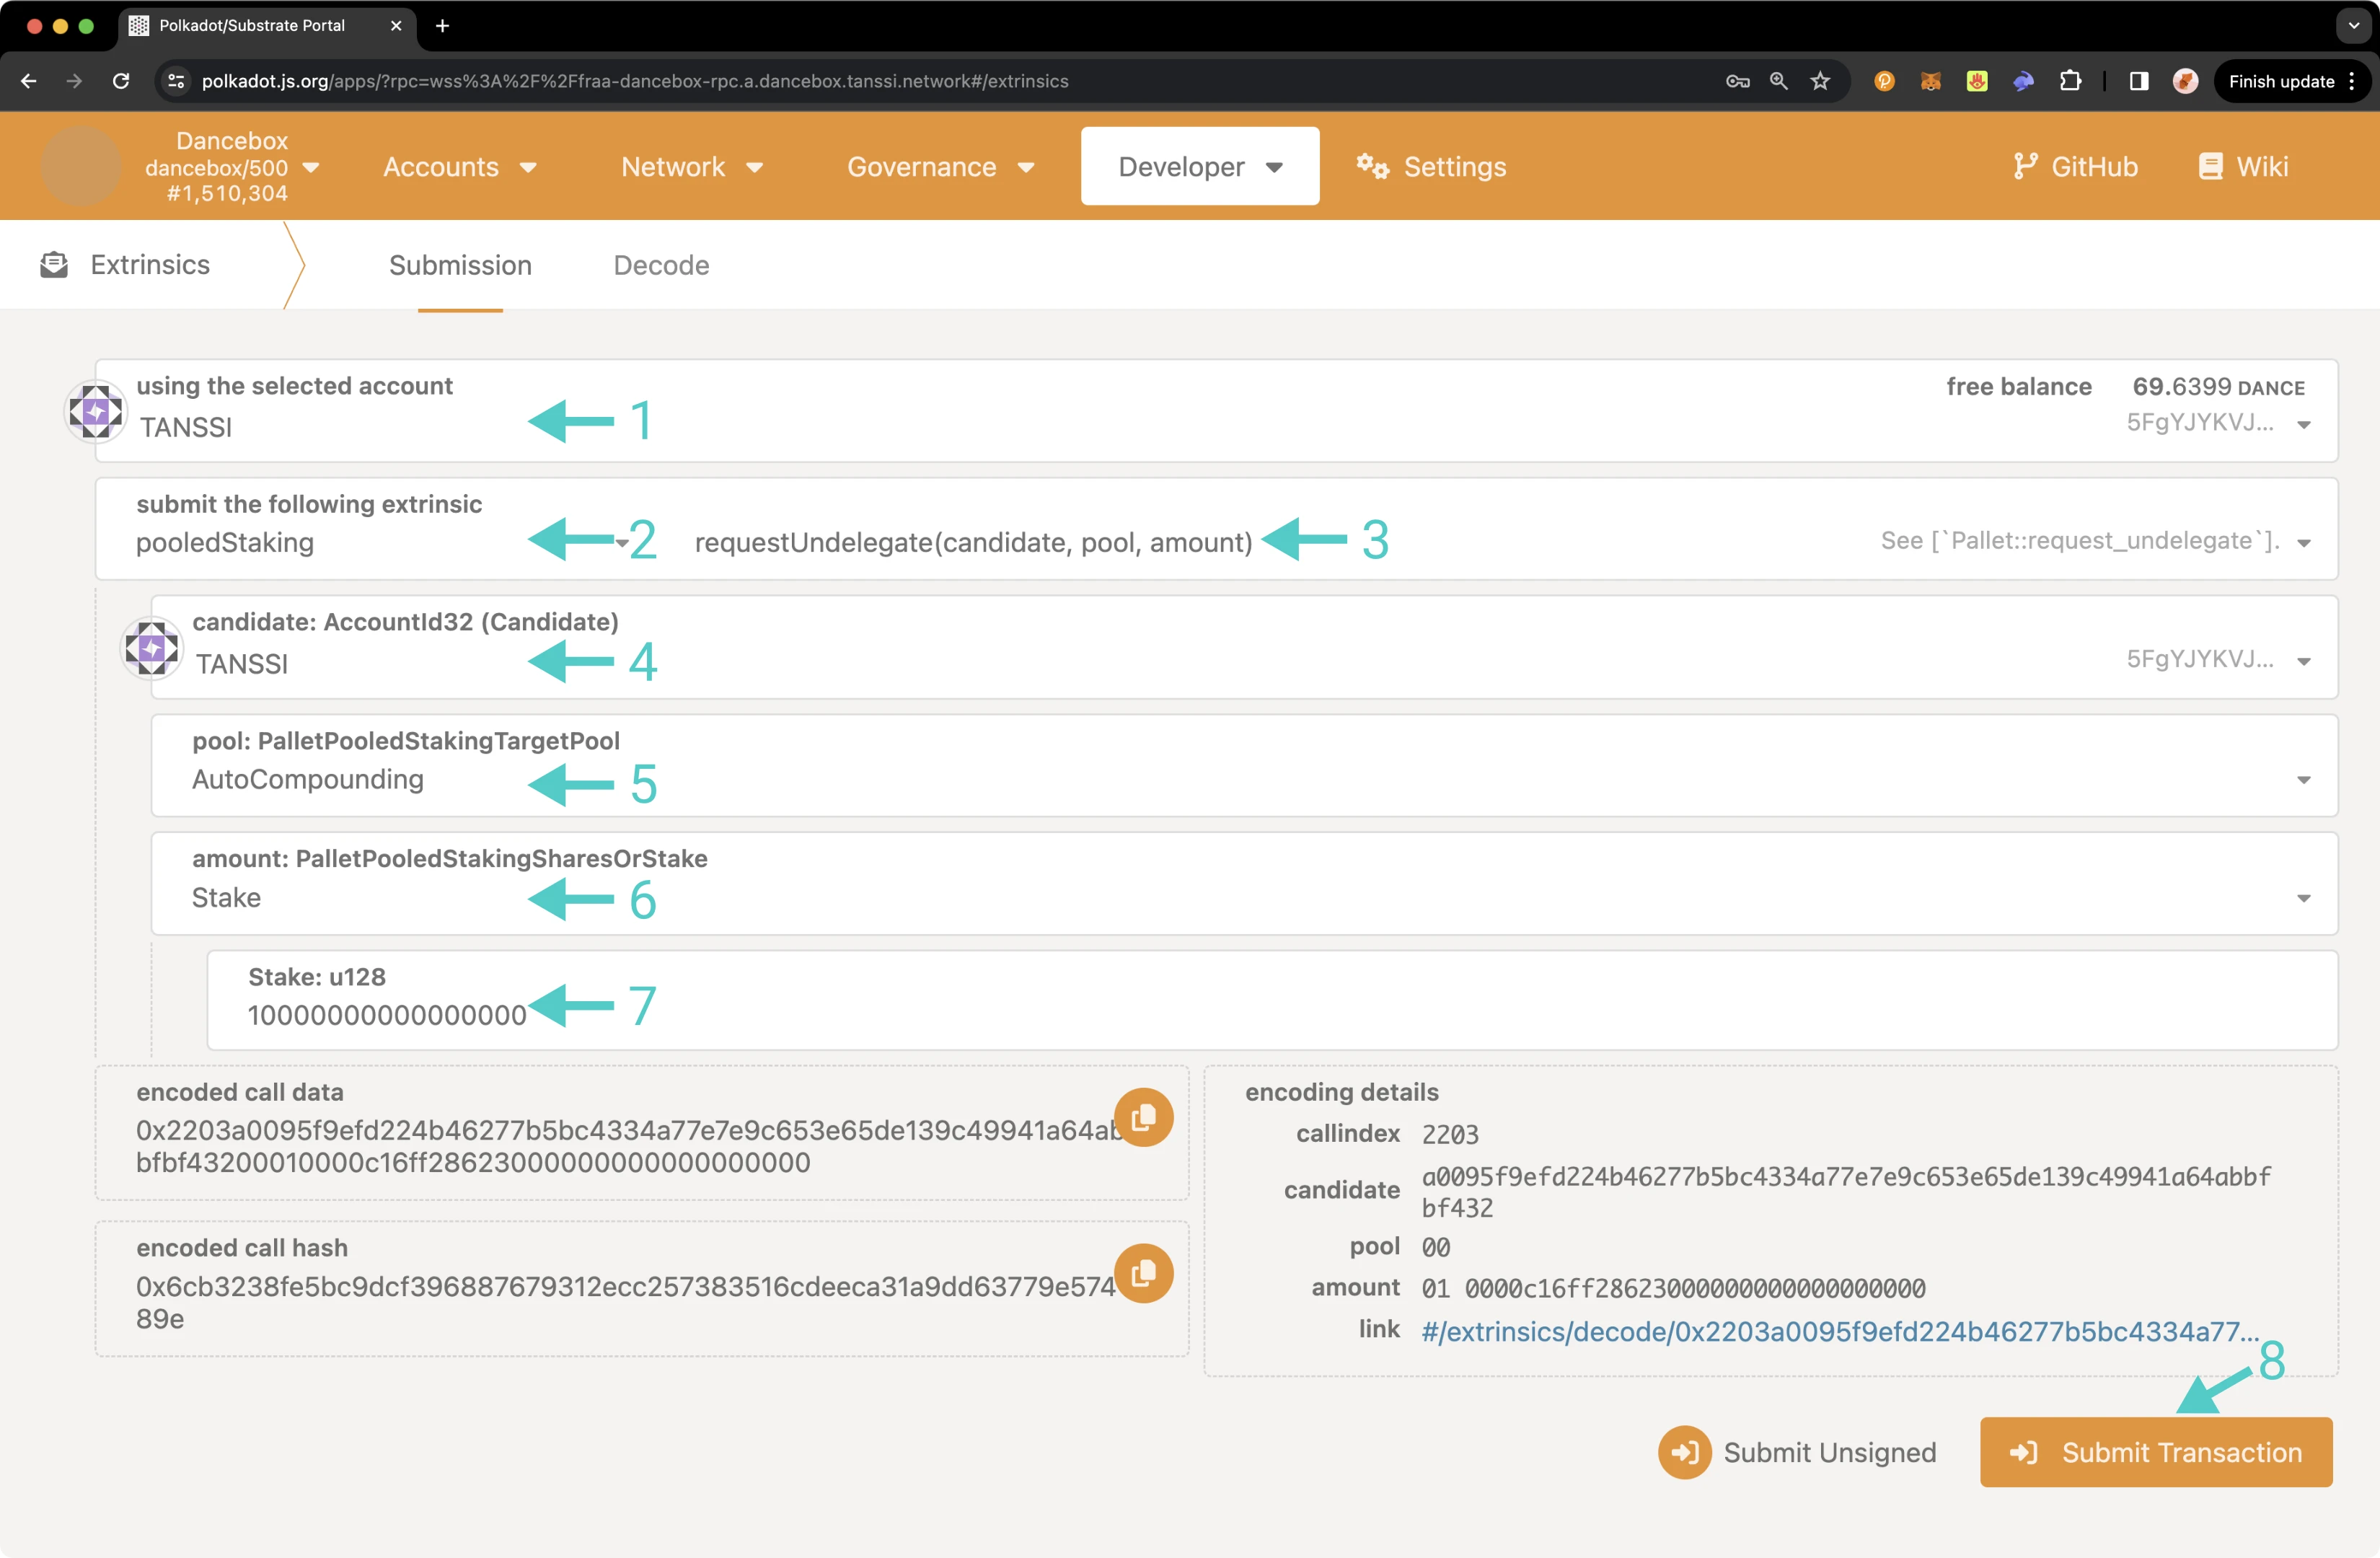The height and width of the screenshot is (1558, 2380).
Task: Go back in browser history
Action: click(x=28, y=81)
